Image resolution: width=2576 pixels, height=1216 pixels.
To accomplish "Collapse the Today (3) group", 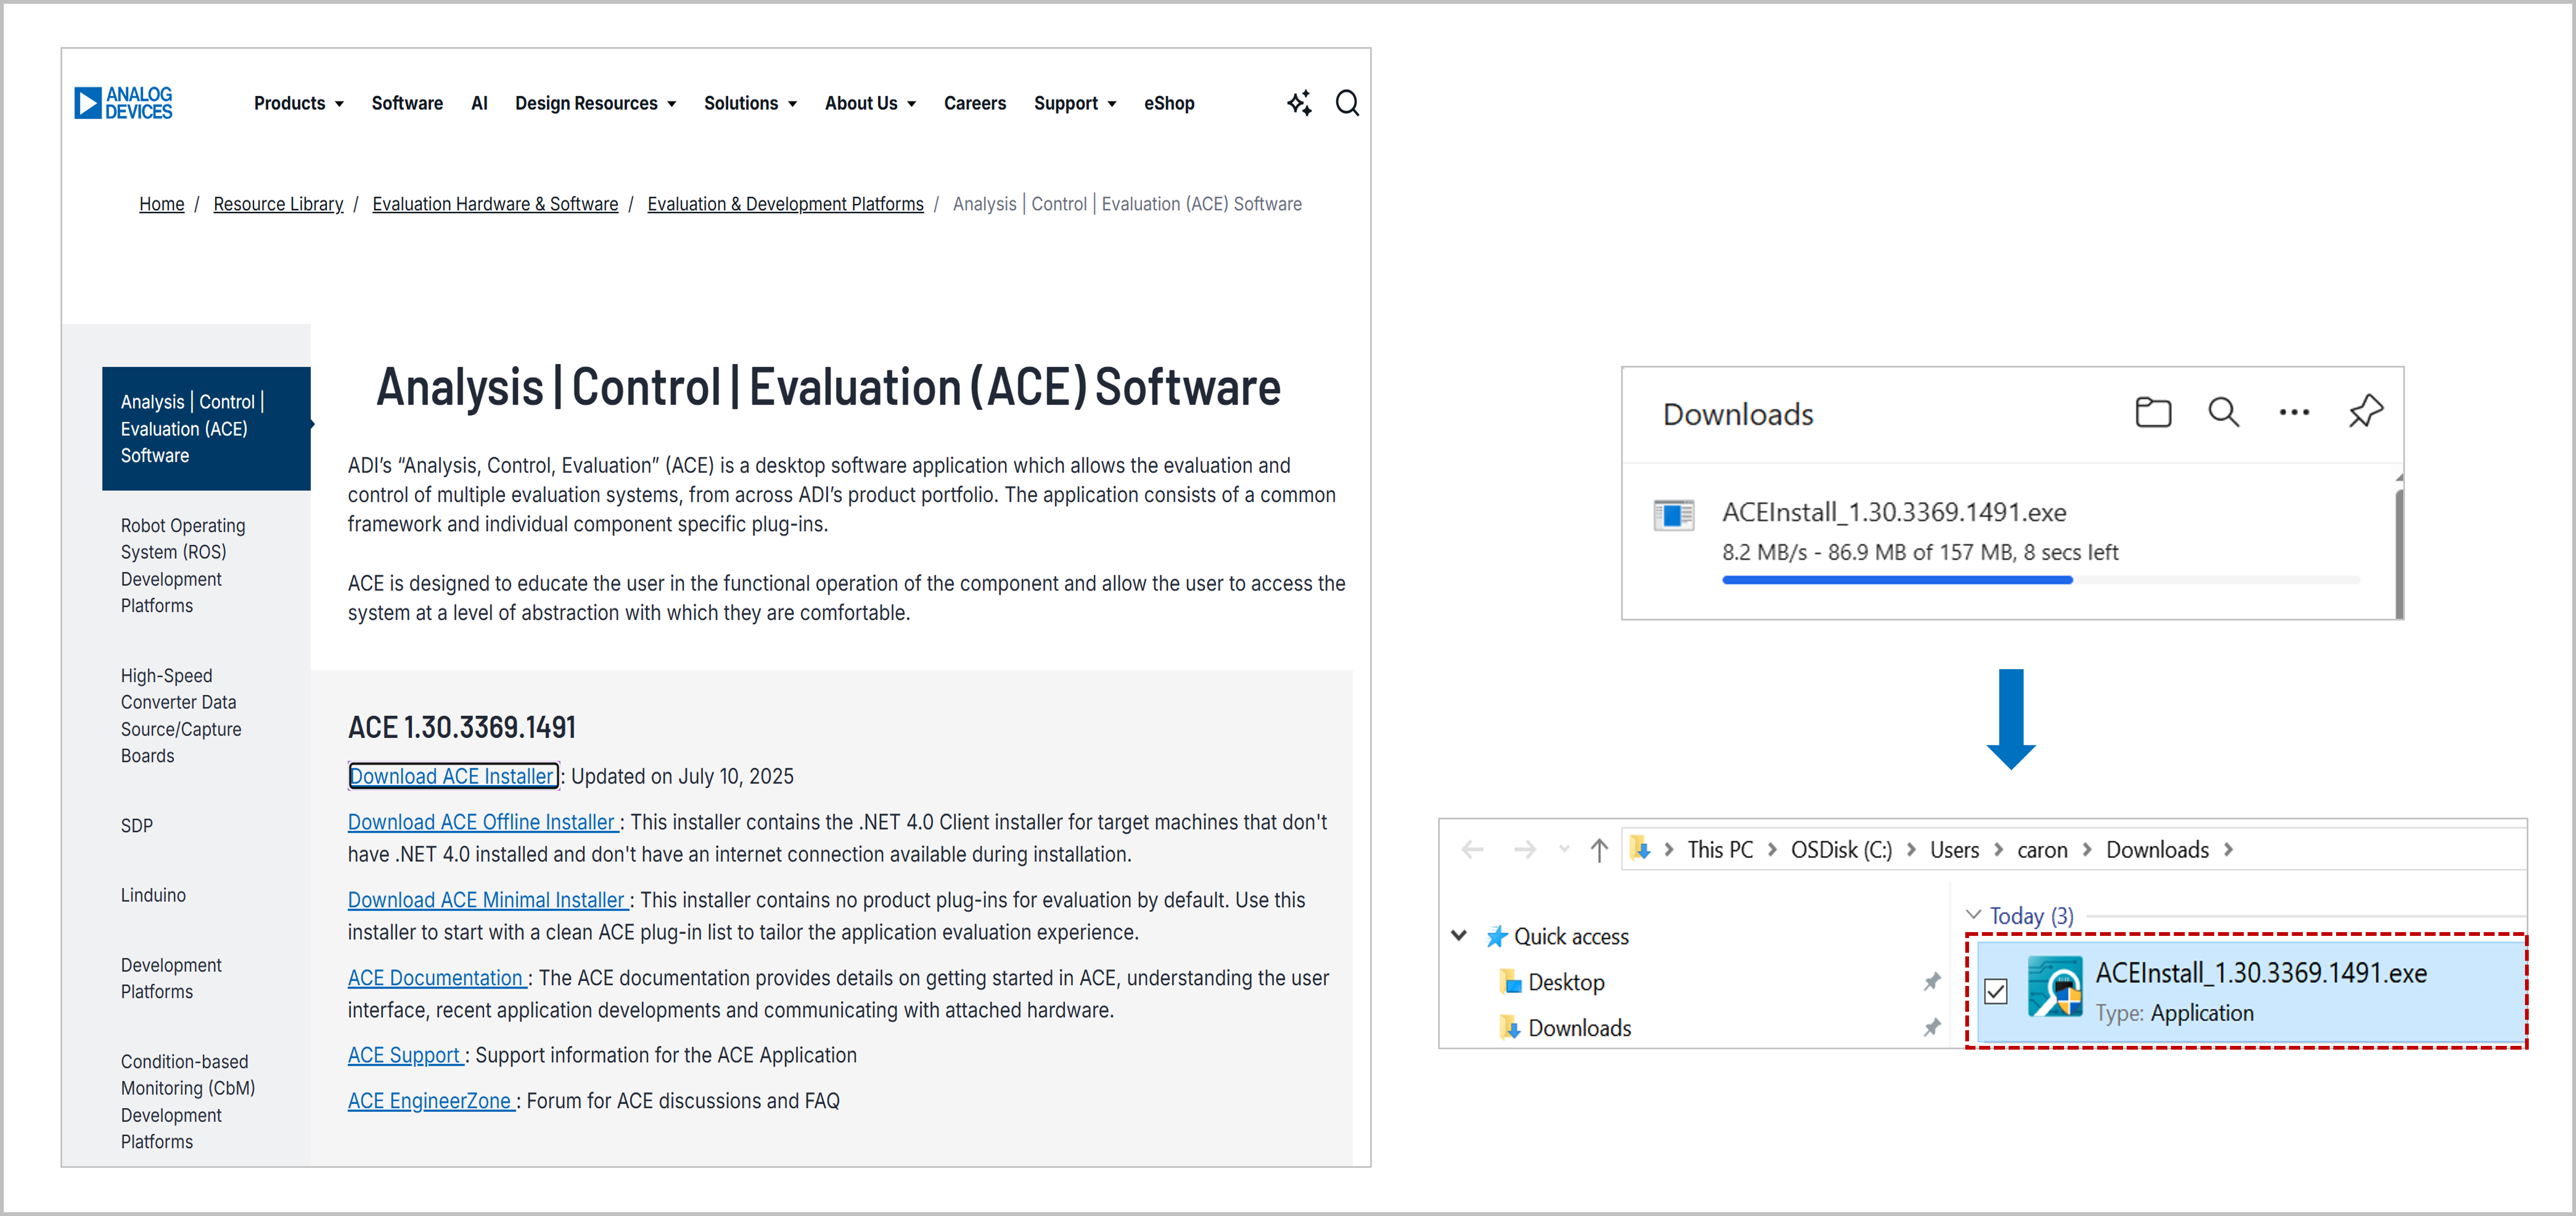I will click(x=1973, y=915).
